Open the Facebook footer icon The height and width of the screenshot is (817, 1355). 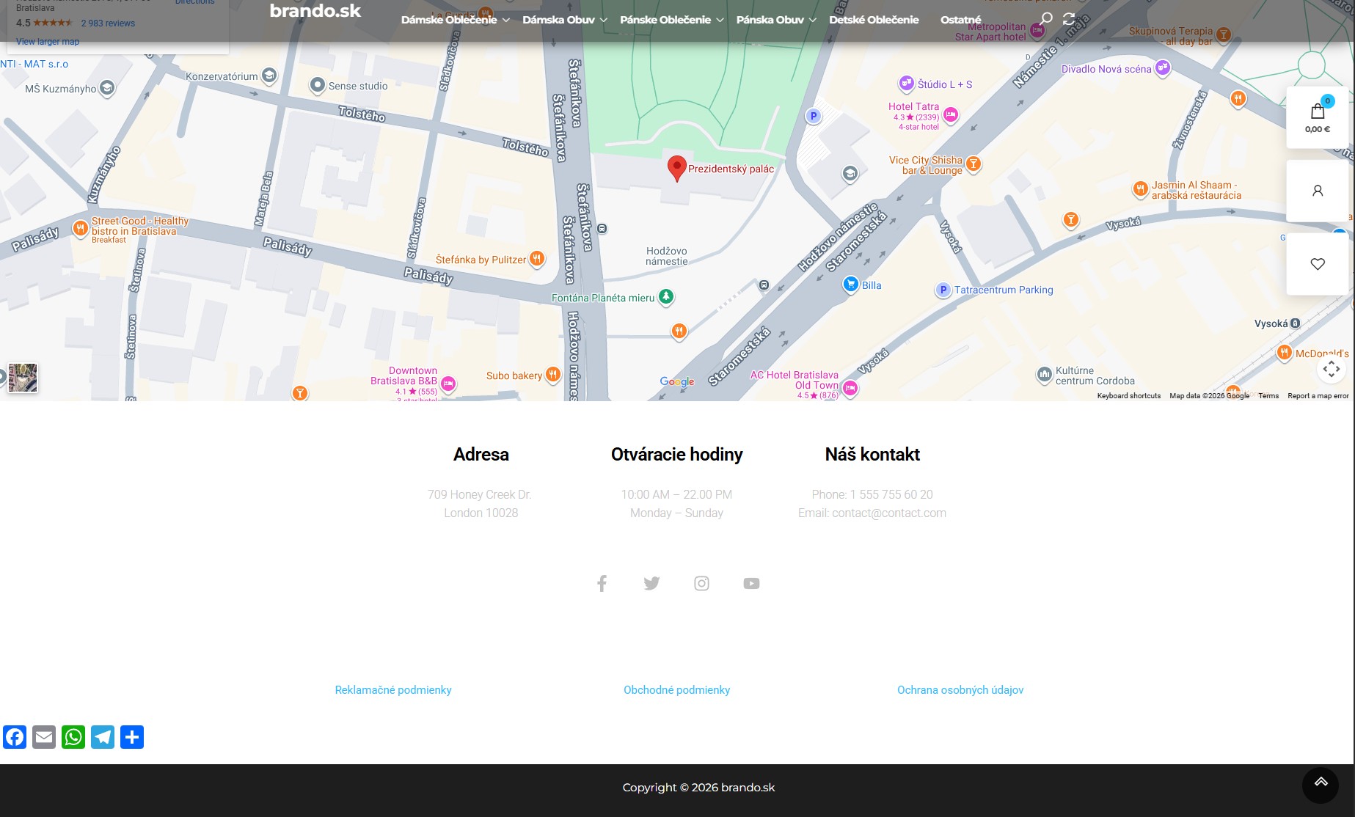tap(602, 583)
